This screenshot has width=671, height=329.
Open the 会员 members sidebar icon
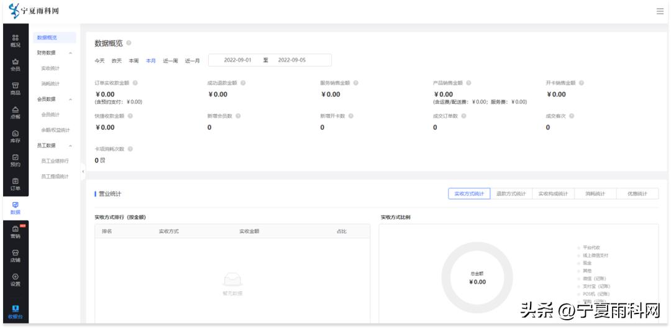[x=16, y=65]
